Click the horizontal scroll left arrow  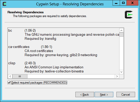click(10, 76)
